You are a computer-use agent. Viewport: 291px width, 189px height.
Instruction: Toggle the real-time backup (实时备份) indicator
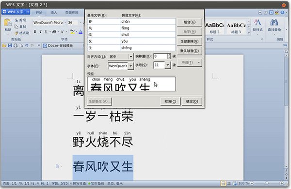(x=96, y=184)
